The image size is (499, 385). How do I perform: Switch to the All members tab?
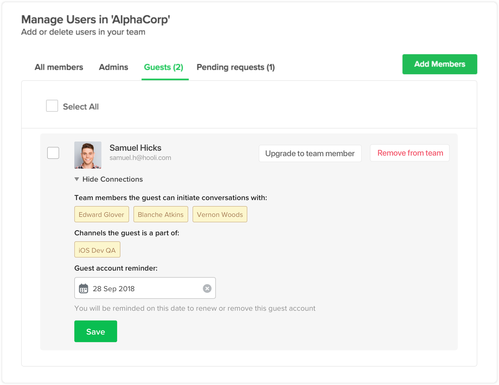pos(59,67)
